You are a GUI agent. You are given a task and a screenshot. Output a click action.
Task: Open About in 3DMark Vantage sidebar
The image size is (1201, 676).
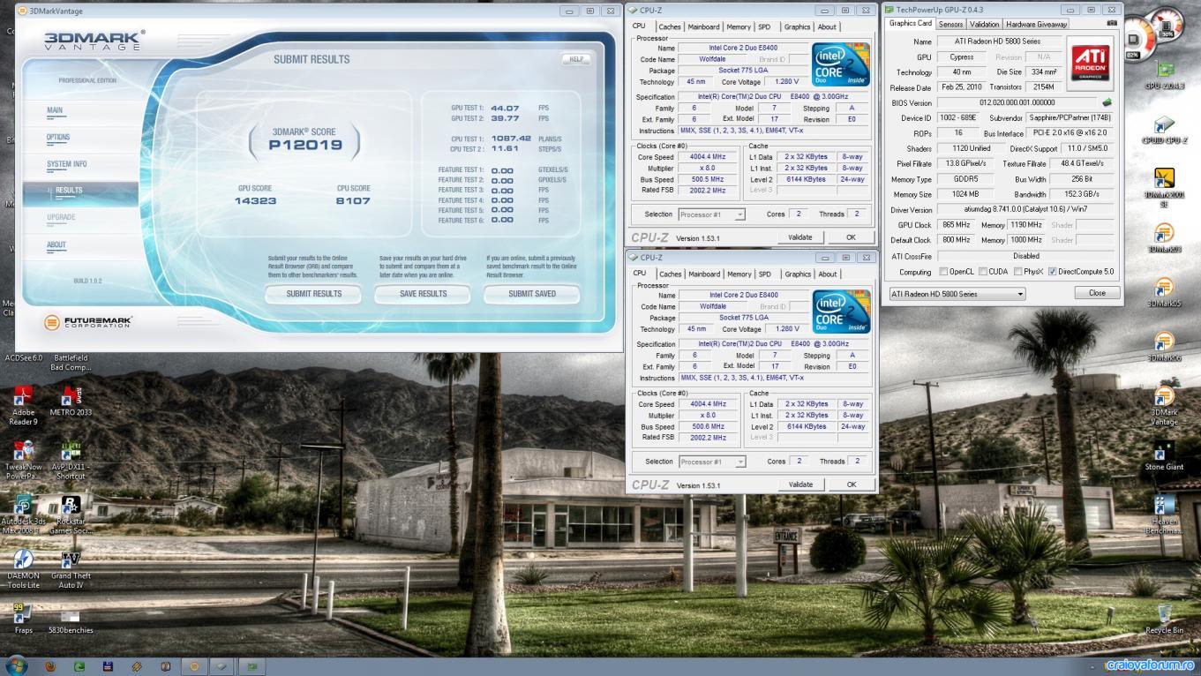(56, 245)
